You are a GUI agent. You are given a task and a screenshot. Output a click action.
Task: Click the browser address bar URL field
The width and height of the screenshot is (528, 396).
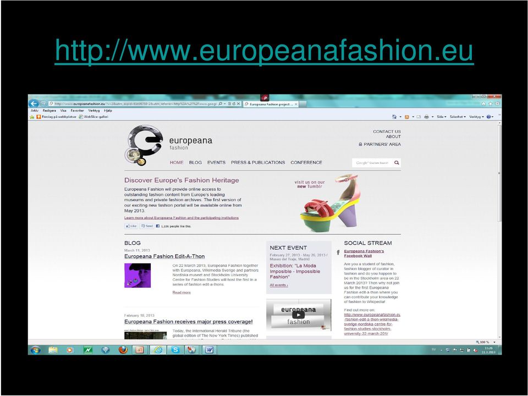coord(135,104)
